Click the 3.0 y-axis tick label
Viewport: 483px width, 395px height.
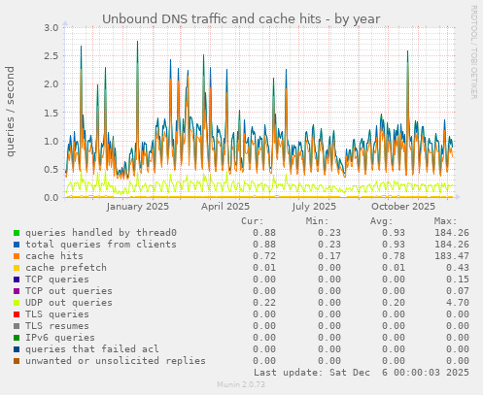pyautogui.click(x=52, y=28)
